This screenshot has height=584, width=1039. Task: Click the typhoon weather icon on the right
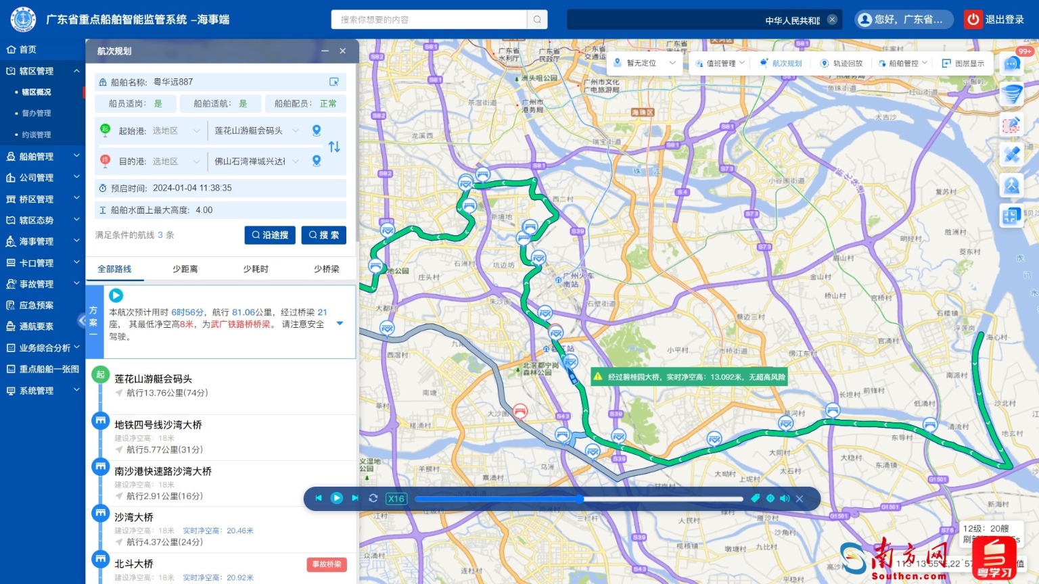[1012, 94]
